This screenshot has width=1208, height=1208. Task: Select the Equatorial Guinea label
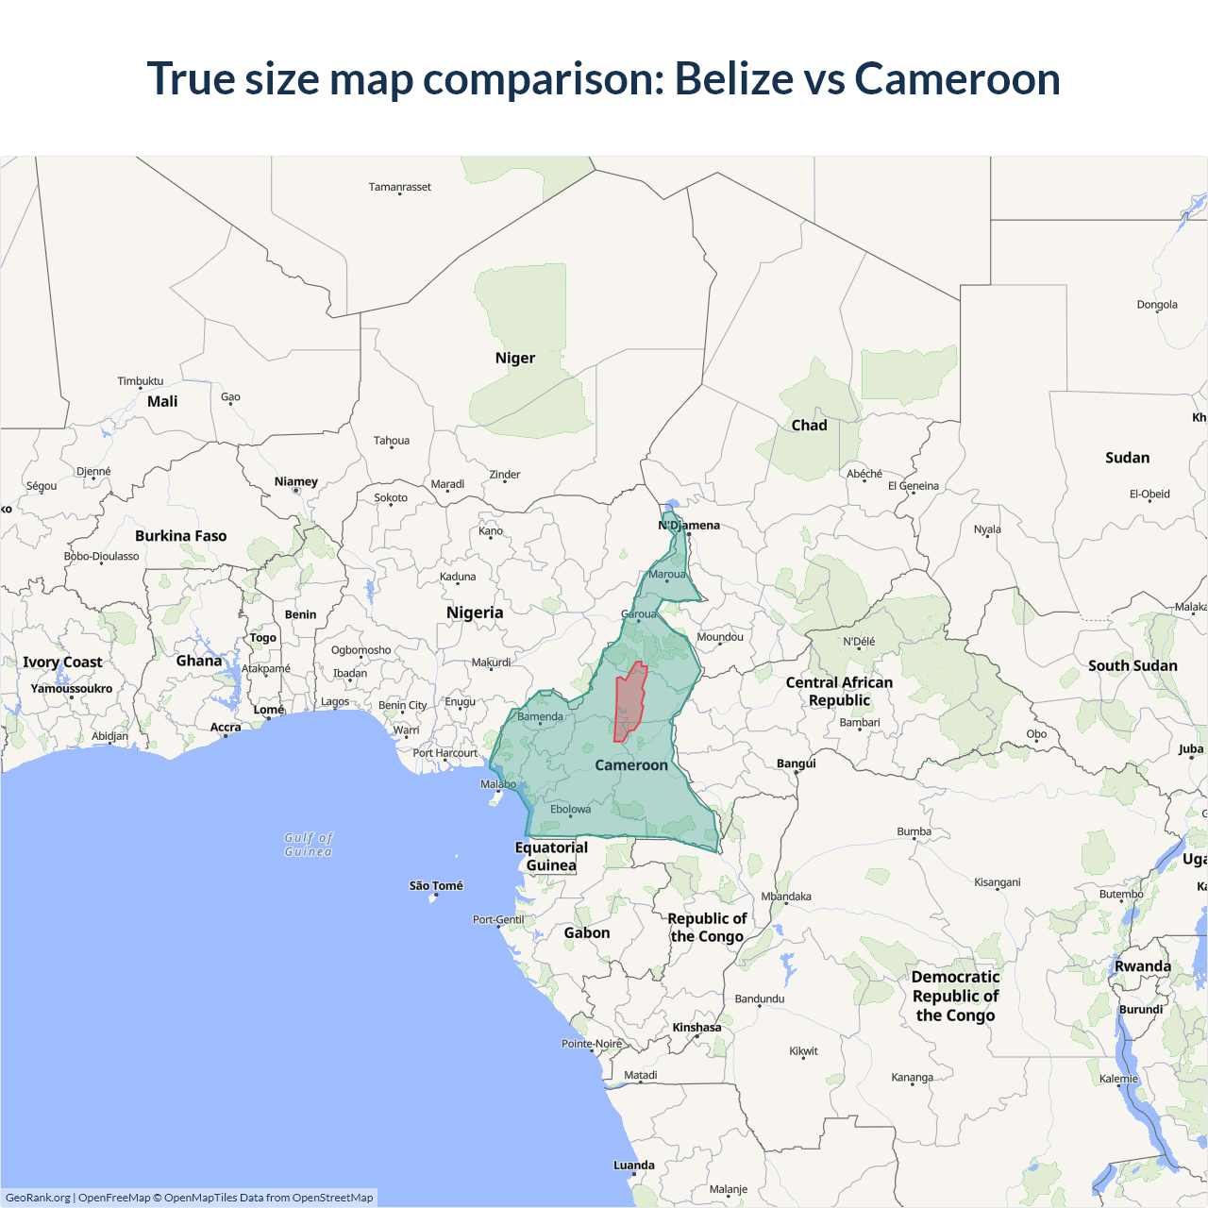(551, 856)
